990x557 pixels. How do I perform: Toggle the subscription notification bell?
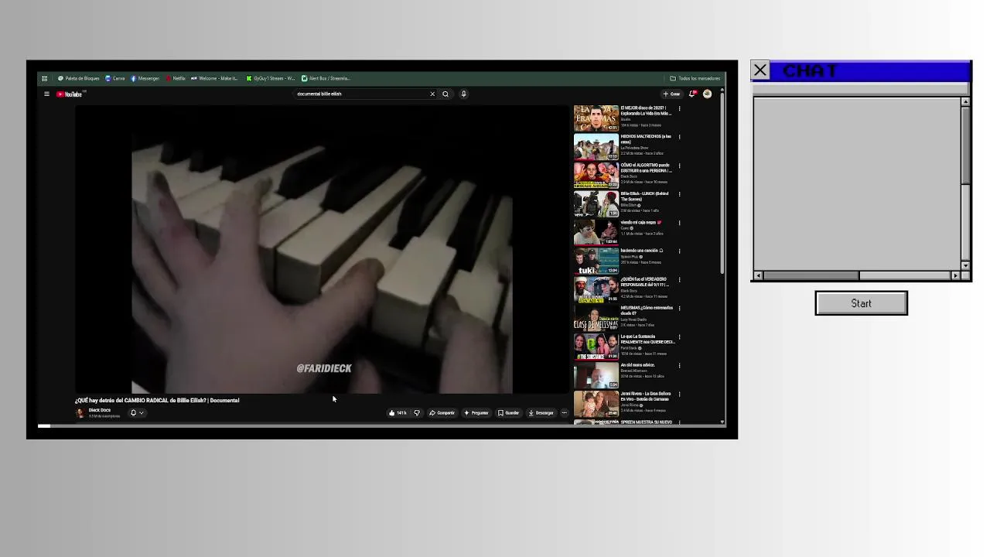click(133, 413)
